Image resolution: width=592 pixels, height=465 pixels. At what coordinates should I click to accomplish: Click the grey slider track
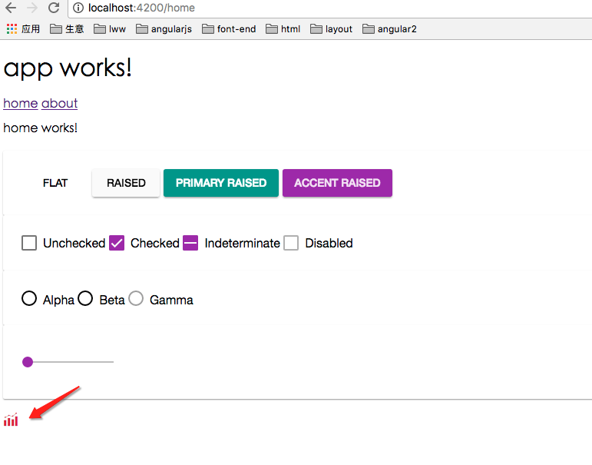point(73,362)
